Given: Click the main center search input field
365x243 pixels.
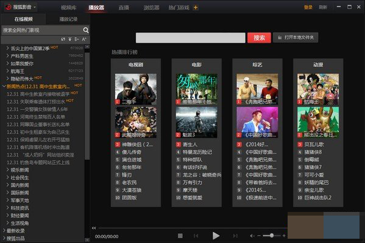Looking at the screenshot, I should [190, 38].
